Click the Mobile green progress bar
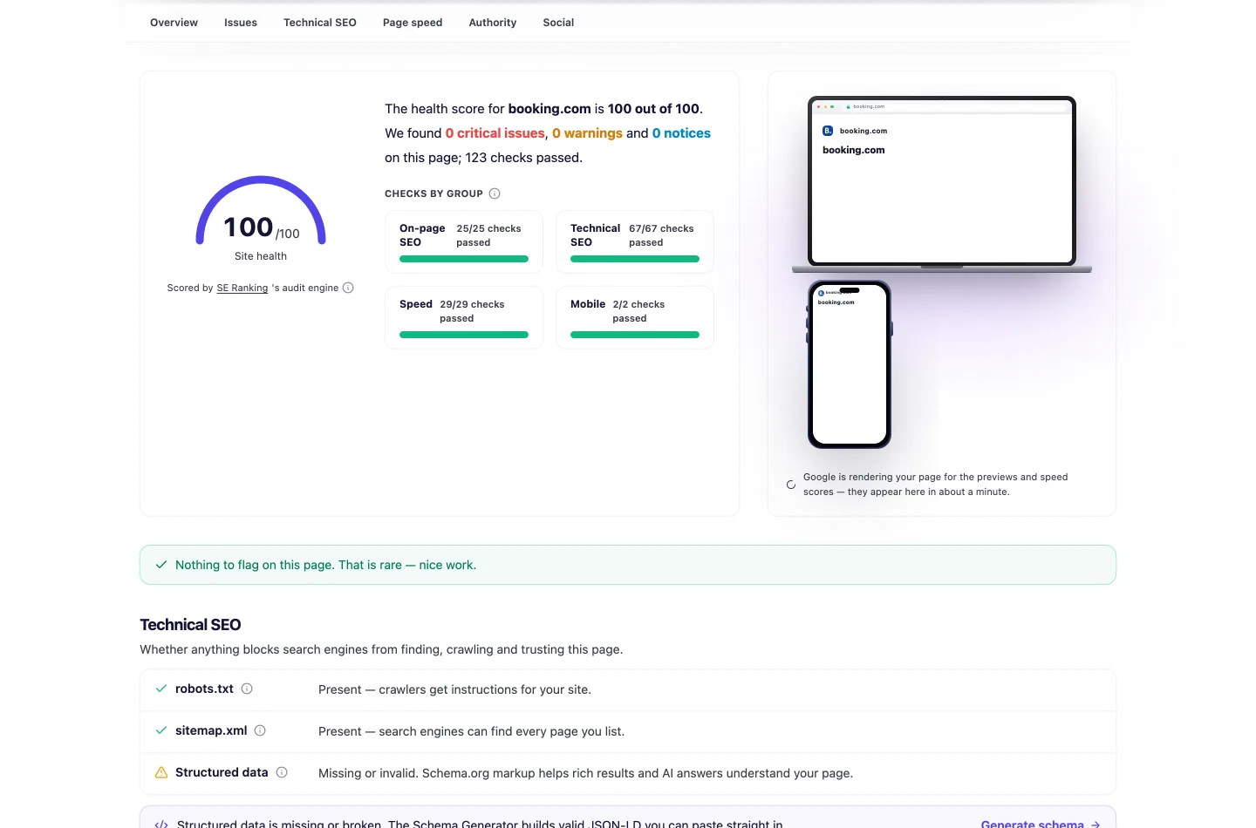The height and width of the screenshot is (828, 1256). coord(635,335)
